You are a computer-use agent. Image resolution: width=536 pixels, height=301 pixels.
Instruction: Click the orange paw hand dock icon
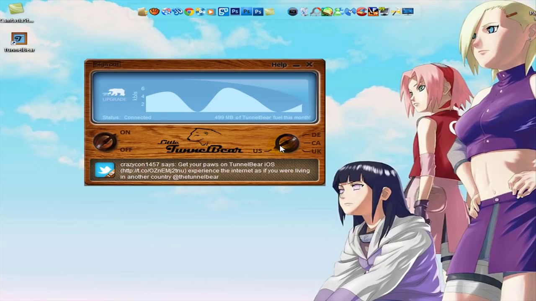point(155,12)
